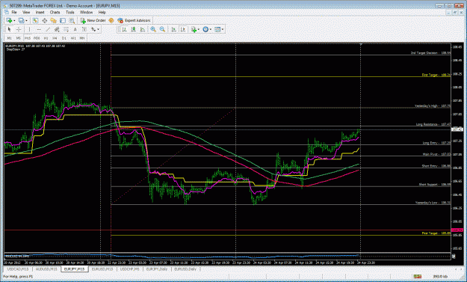The width and height of the screenshot is (467, 282).
Task: Expand the Profiles dropdown arrow
Action: 26,20
